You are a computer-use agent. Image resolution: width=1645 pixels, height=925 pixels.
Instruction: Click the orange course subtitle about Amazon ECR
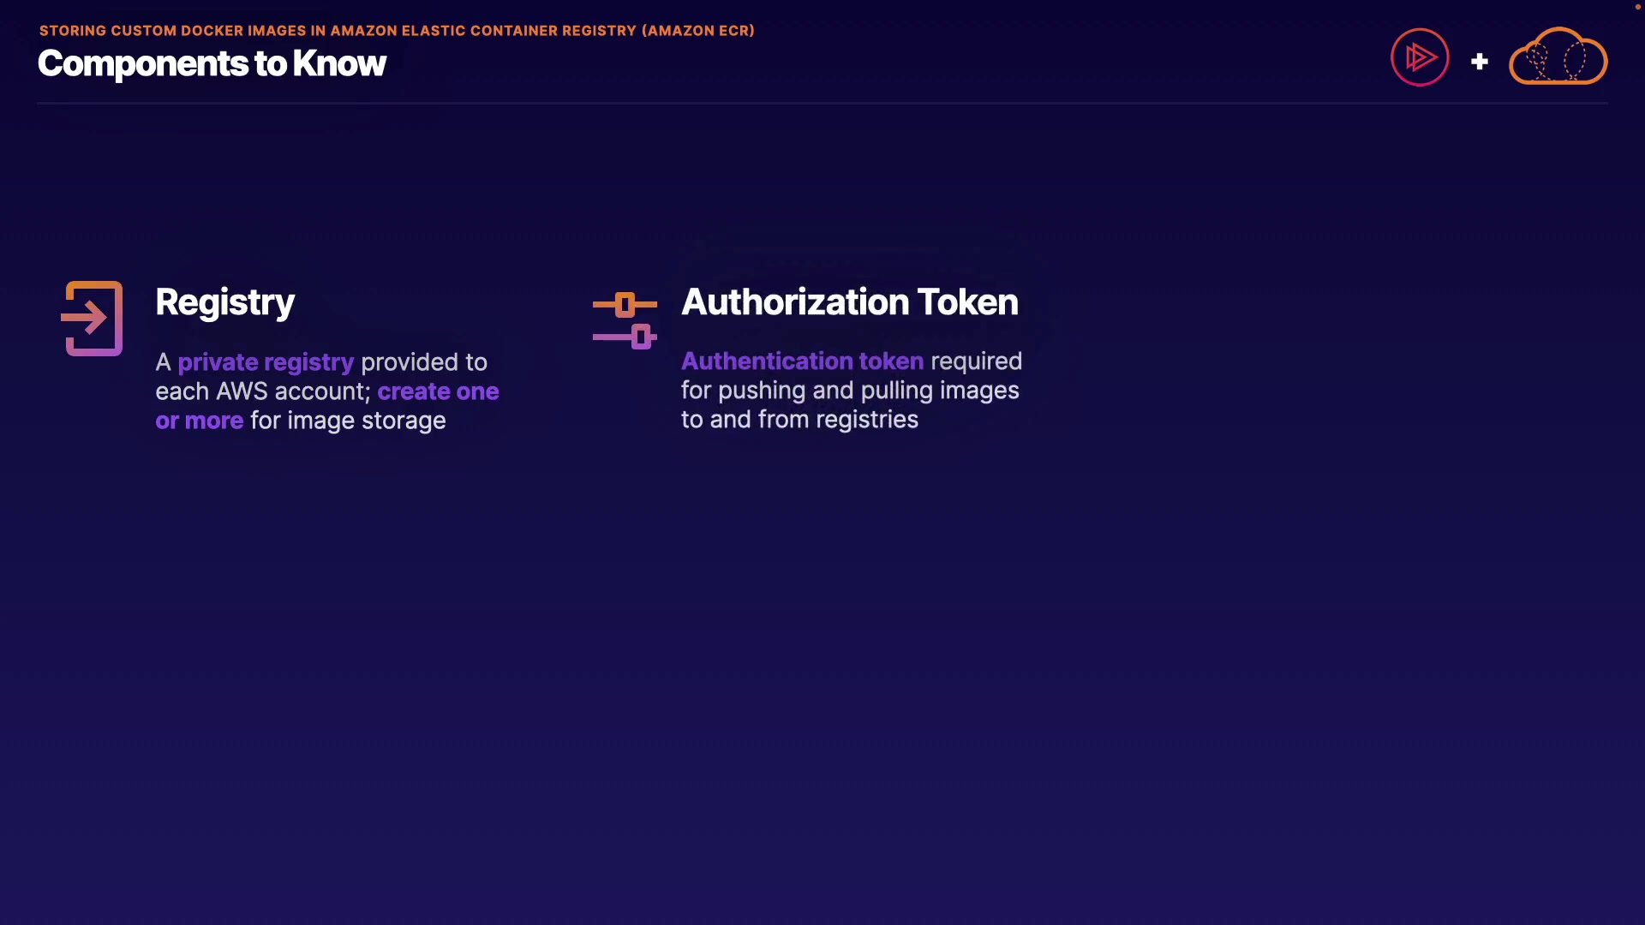pos(397,31)
